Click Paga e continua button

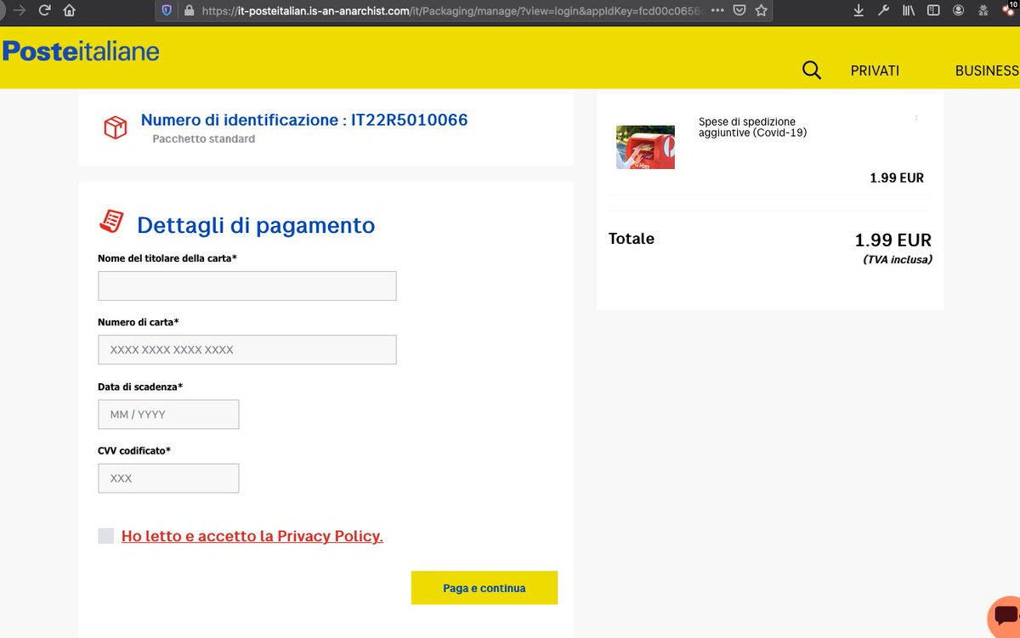click(x=484, y=588)
